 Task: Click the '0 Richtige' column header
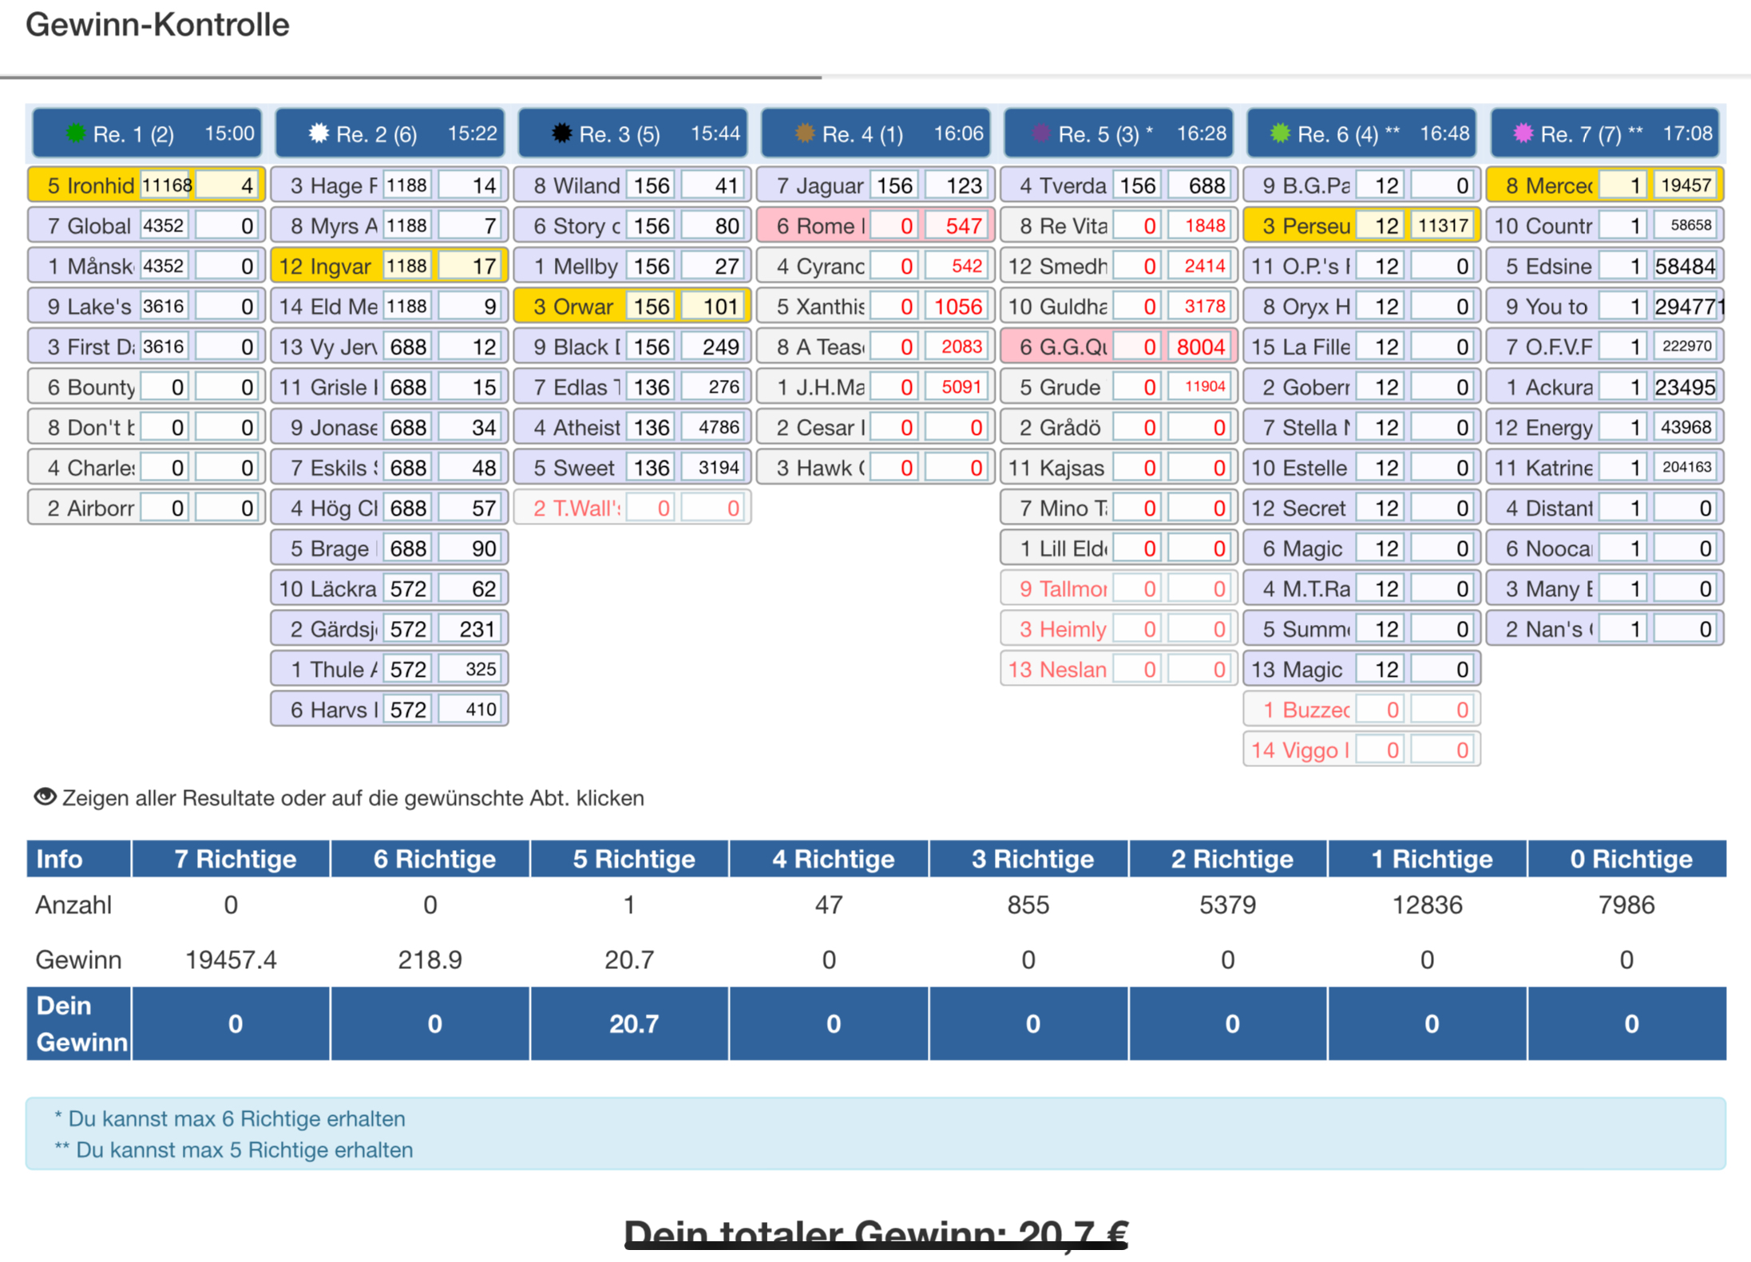click(x=1627, y=858)
